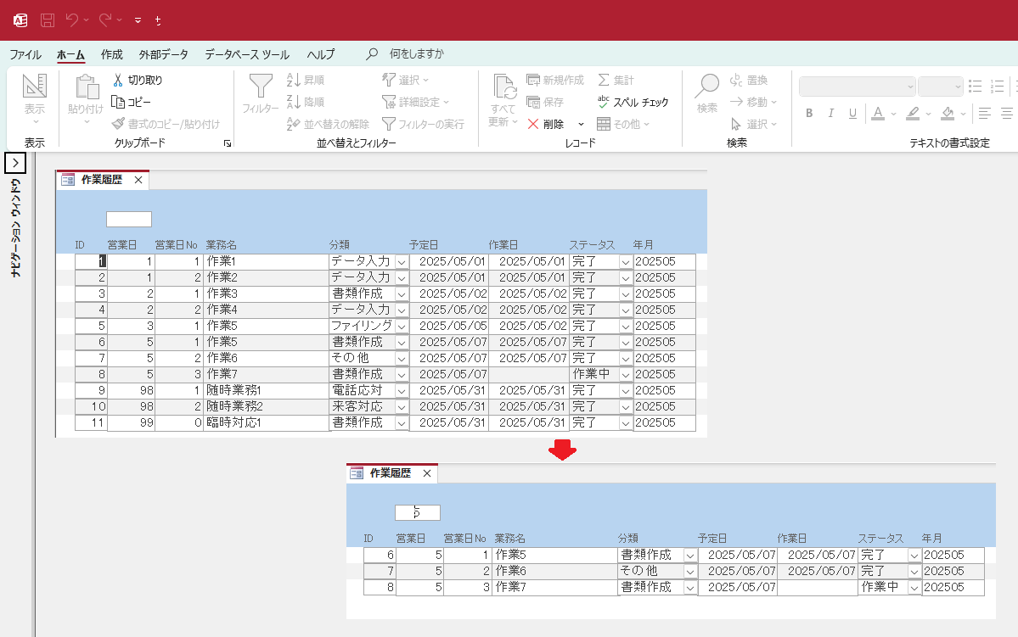Toggle Bold text formatting

pyautogui.click(x=809, y=113)
